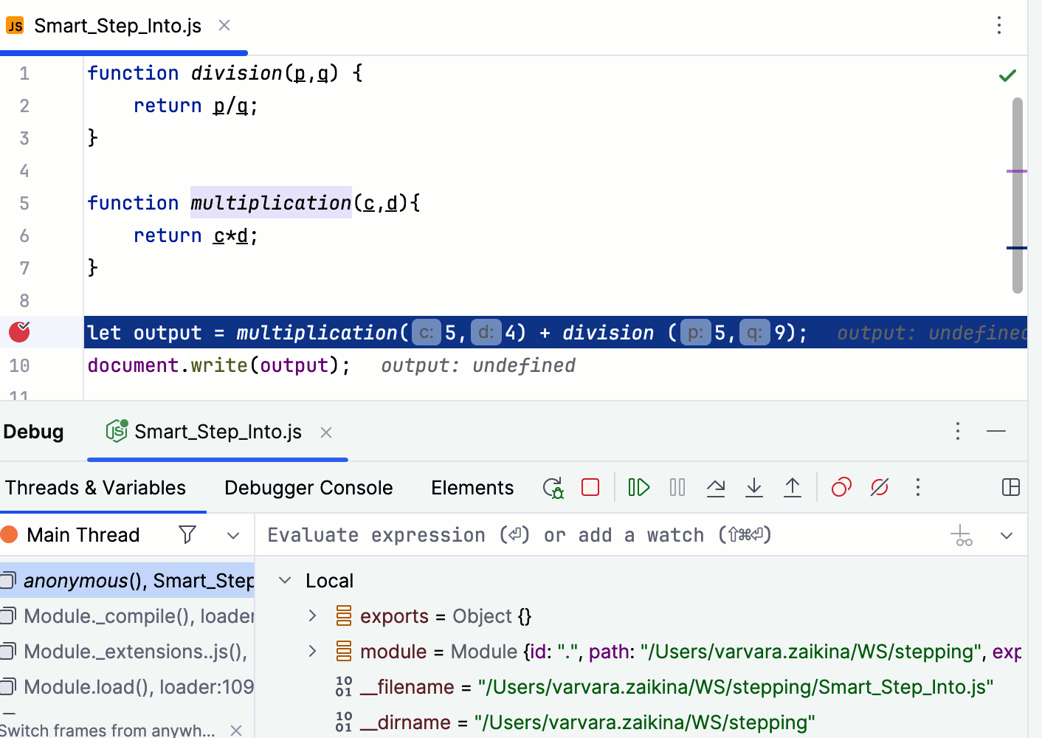Stop the debug session

click(x=590, y=487)
